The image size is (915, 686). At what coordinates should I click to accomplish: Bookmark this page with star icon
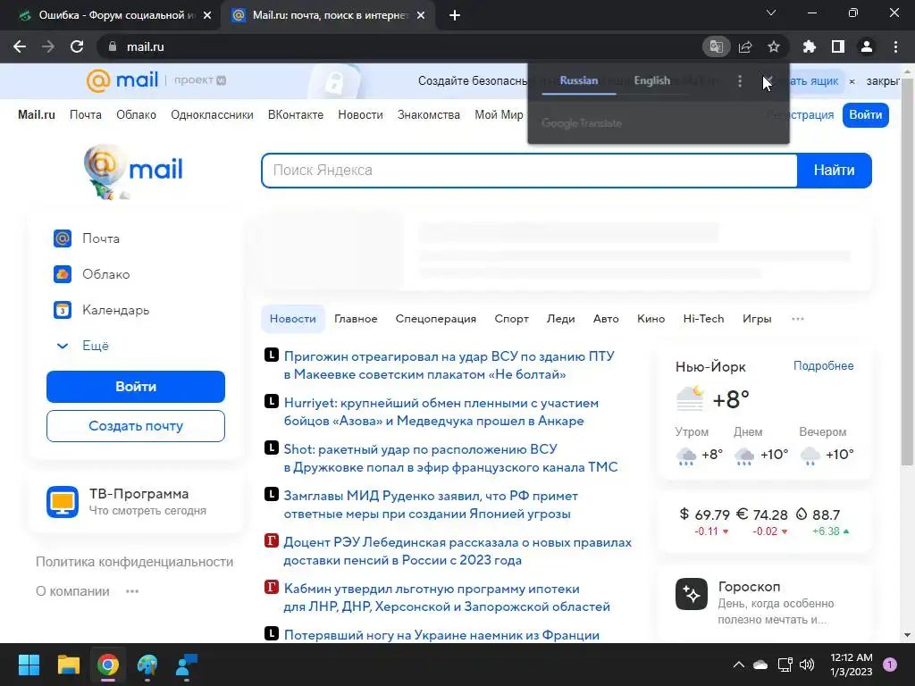[774, 46]
